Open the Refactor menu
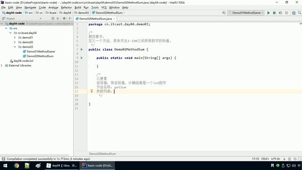302x170 pixels. point(66,8)
